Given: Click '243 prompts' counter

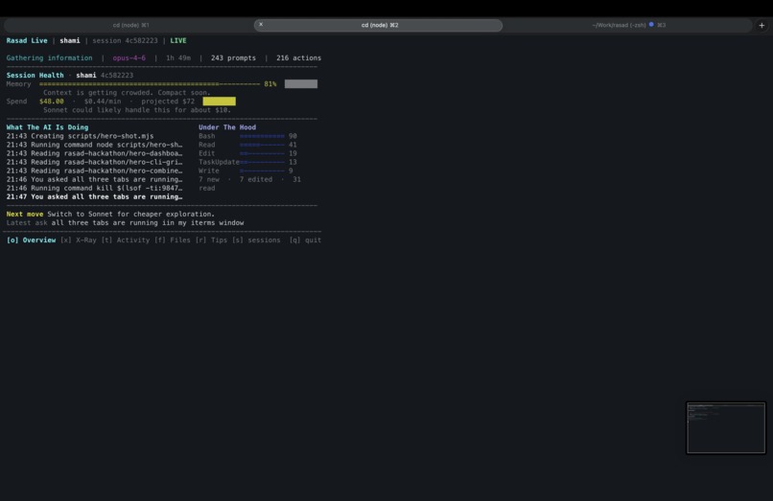Looking at the screenshot, I should [233, 57].
